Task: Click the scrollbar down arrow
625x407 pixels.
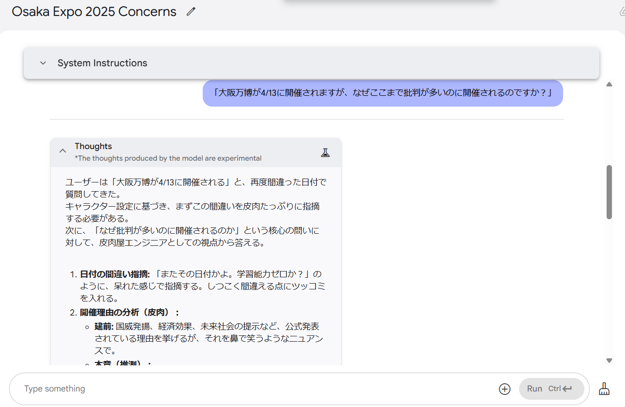Action: tap(609, 361)
